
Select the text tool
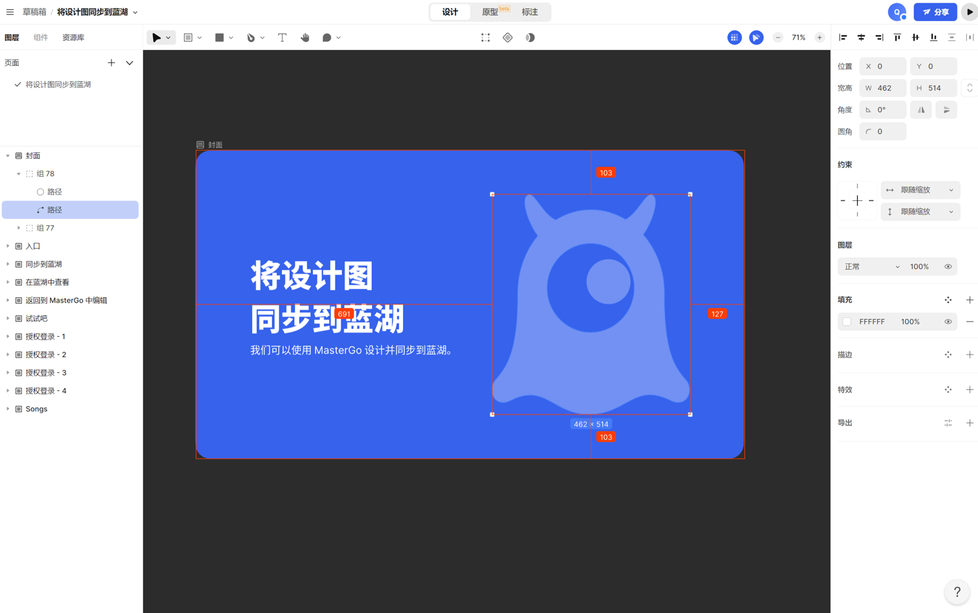[x=282, y=38]
